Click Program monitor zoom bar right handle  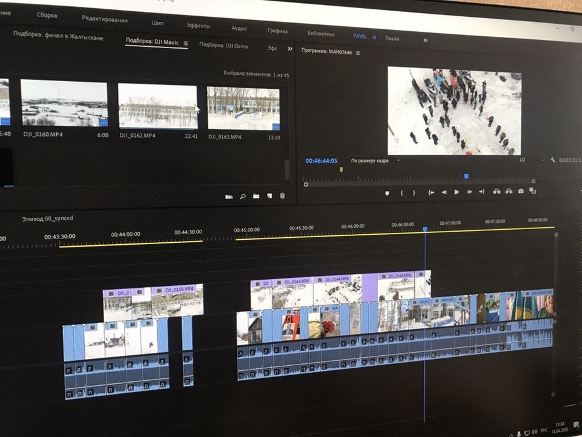click(533, 181)
